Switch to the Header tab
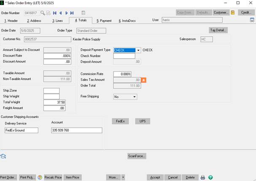The height and width of the screenshot is (181, 256). point(11,20)
